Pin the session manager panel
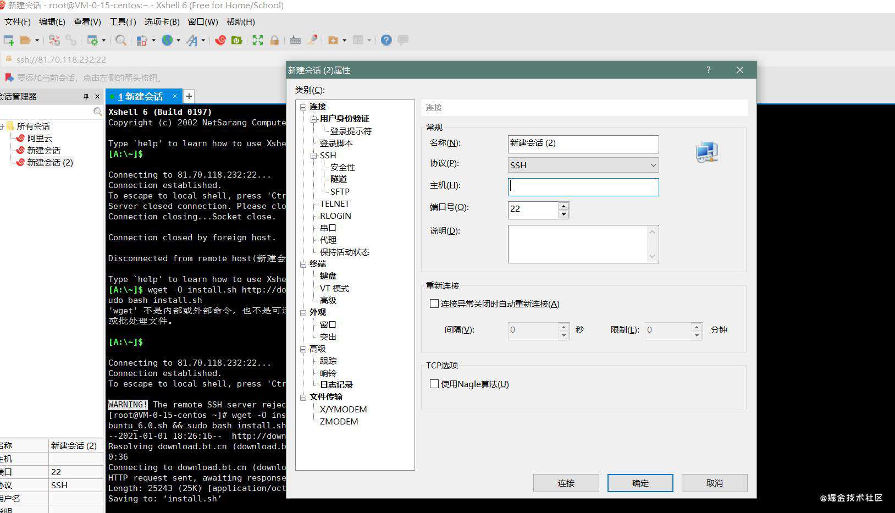 coord(86,96)
